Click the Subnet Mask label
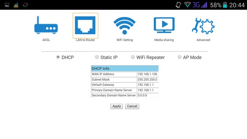 pos(101,79)
